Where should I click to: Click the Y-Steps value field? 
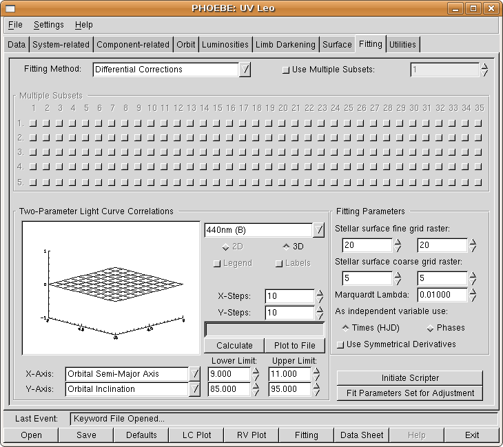pyautogui.click(x=289, y=313)
